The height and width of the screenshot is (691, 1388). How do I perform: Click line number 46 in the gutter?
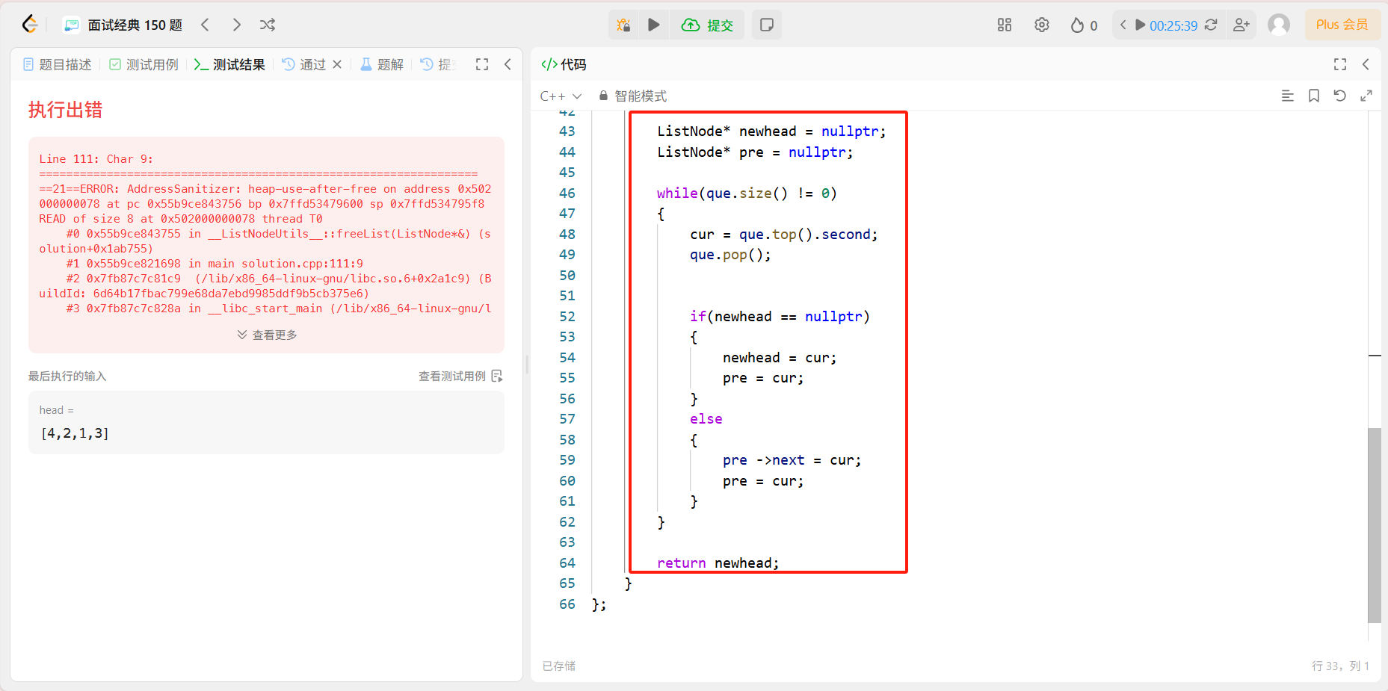tap(567, 193)
